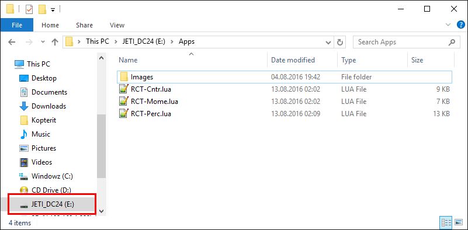Click the address bar folder icon

[x=69, y=42]
